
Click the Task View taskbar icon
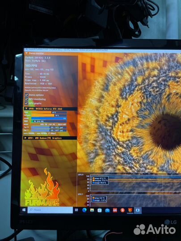(76, 210)
